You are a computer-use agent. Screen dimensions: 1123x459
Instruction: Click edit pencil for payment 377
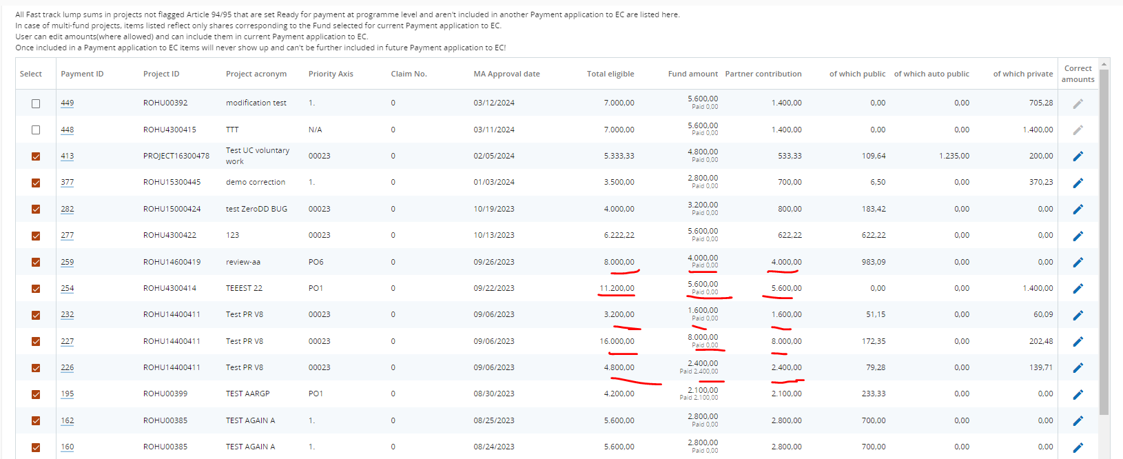(1078, 183)
